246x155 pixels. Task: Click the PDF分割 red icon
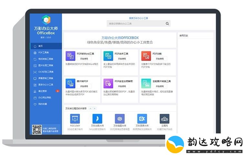[146, 56]
